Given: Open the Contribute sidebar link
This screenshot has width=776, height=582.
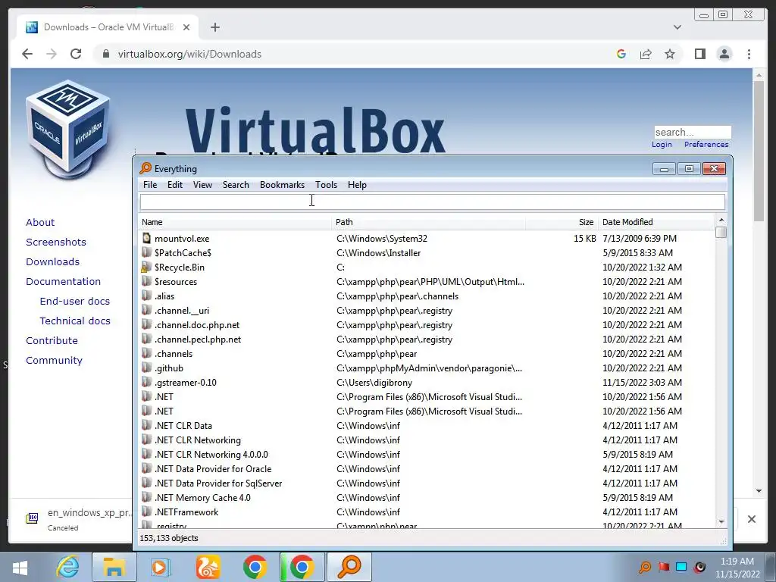Looking at the screenshot, I should (x=52, y=341).
